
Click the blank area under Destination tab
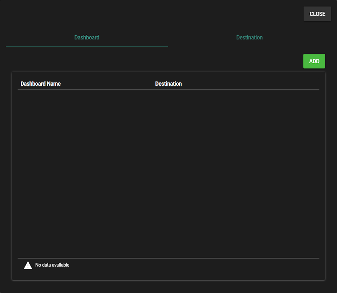[249, 51]
